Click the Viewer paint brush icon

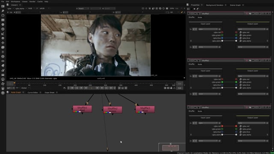(182, 12)
